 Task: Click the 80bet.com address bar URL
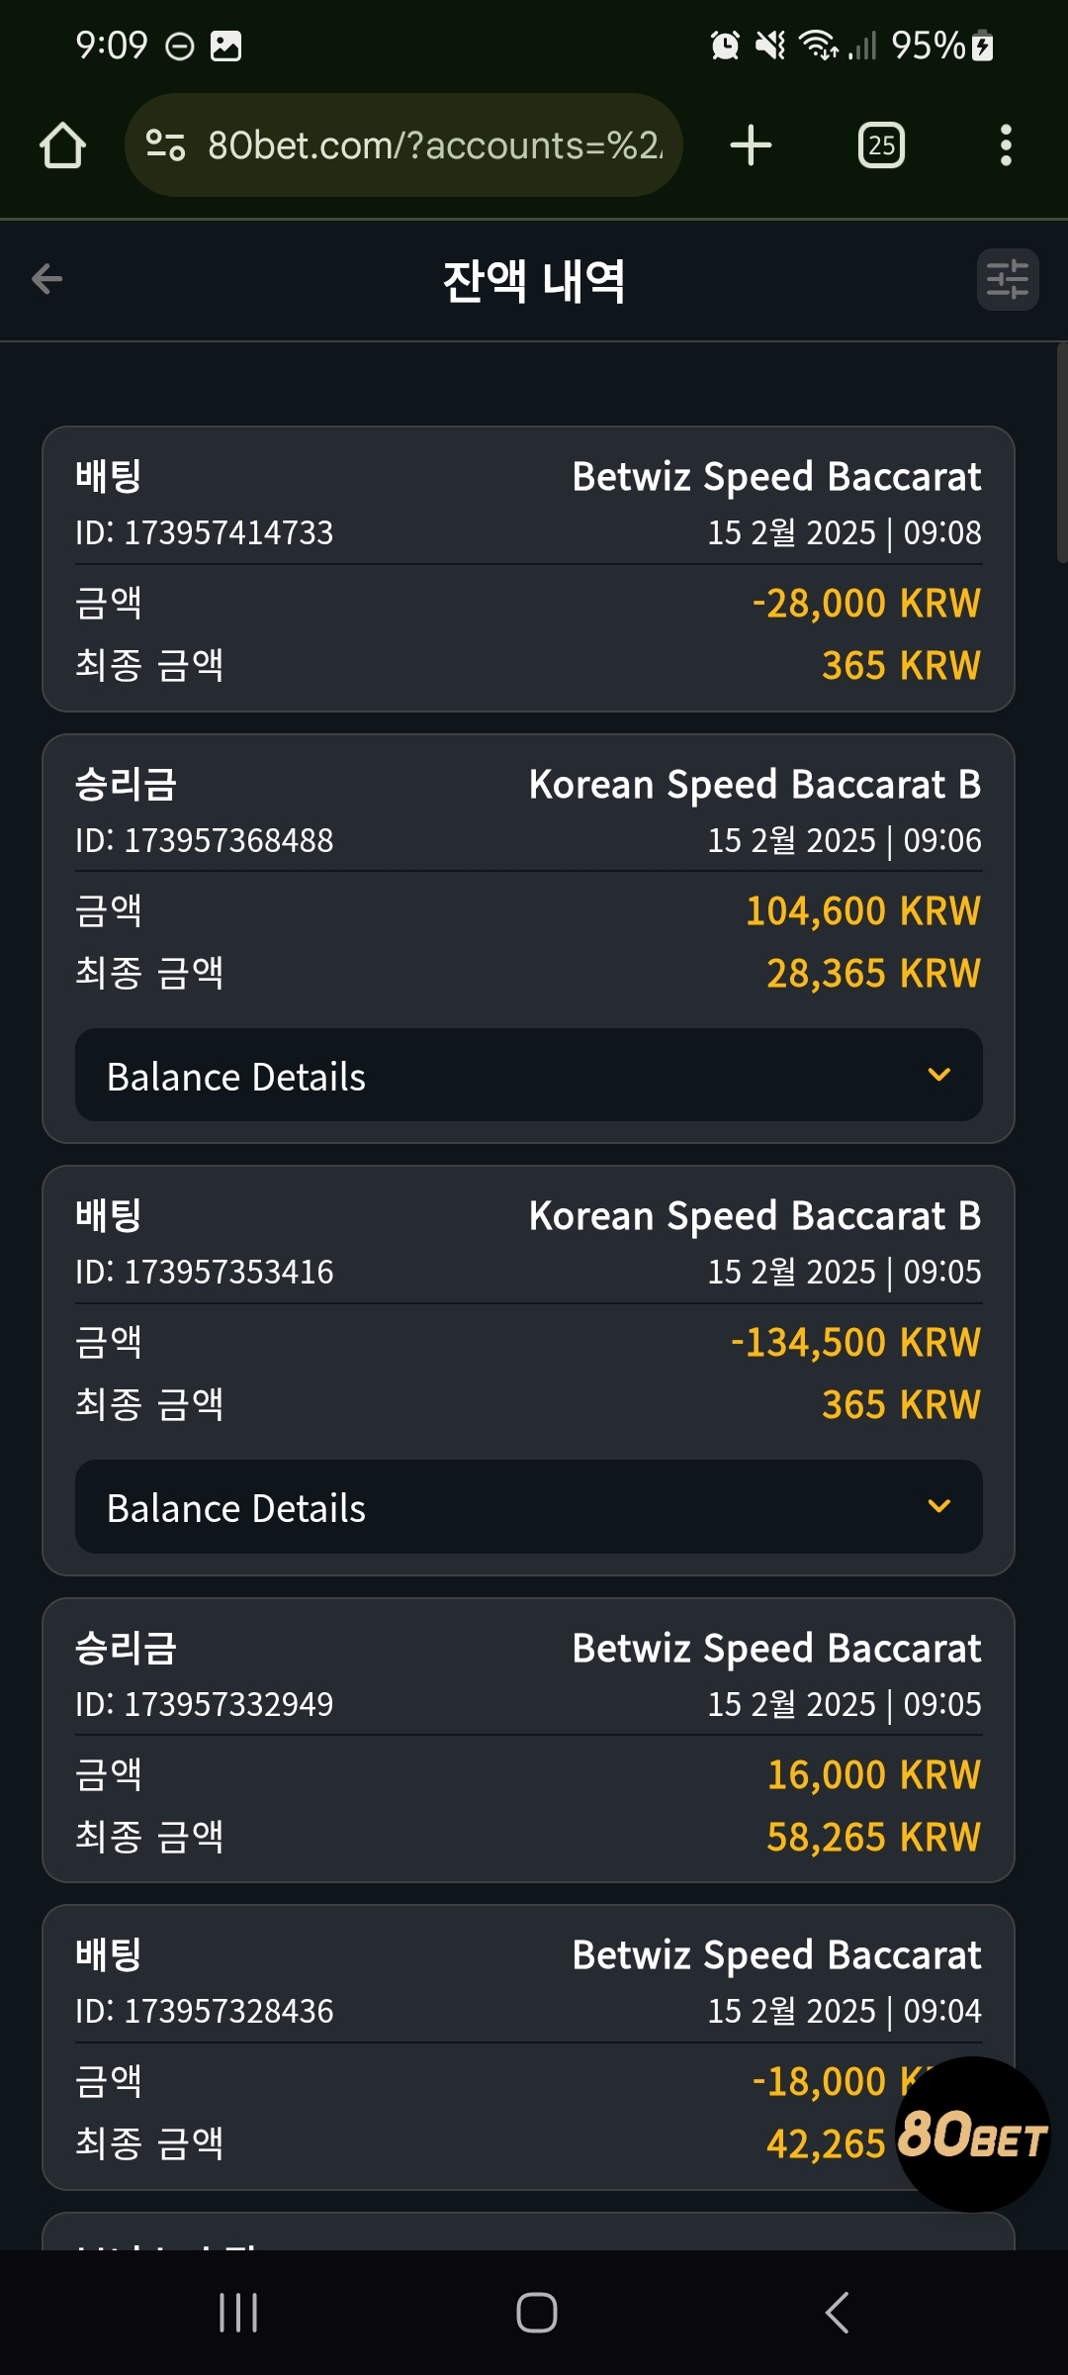coord(435,145)
